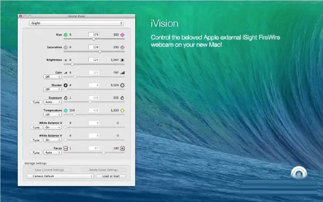
Task: Click the Hue value field showing 179
Action: 94,34
